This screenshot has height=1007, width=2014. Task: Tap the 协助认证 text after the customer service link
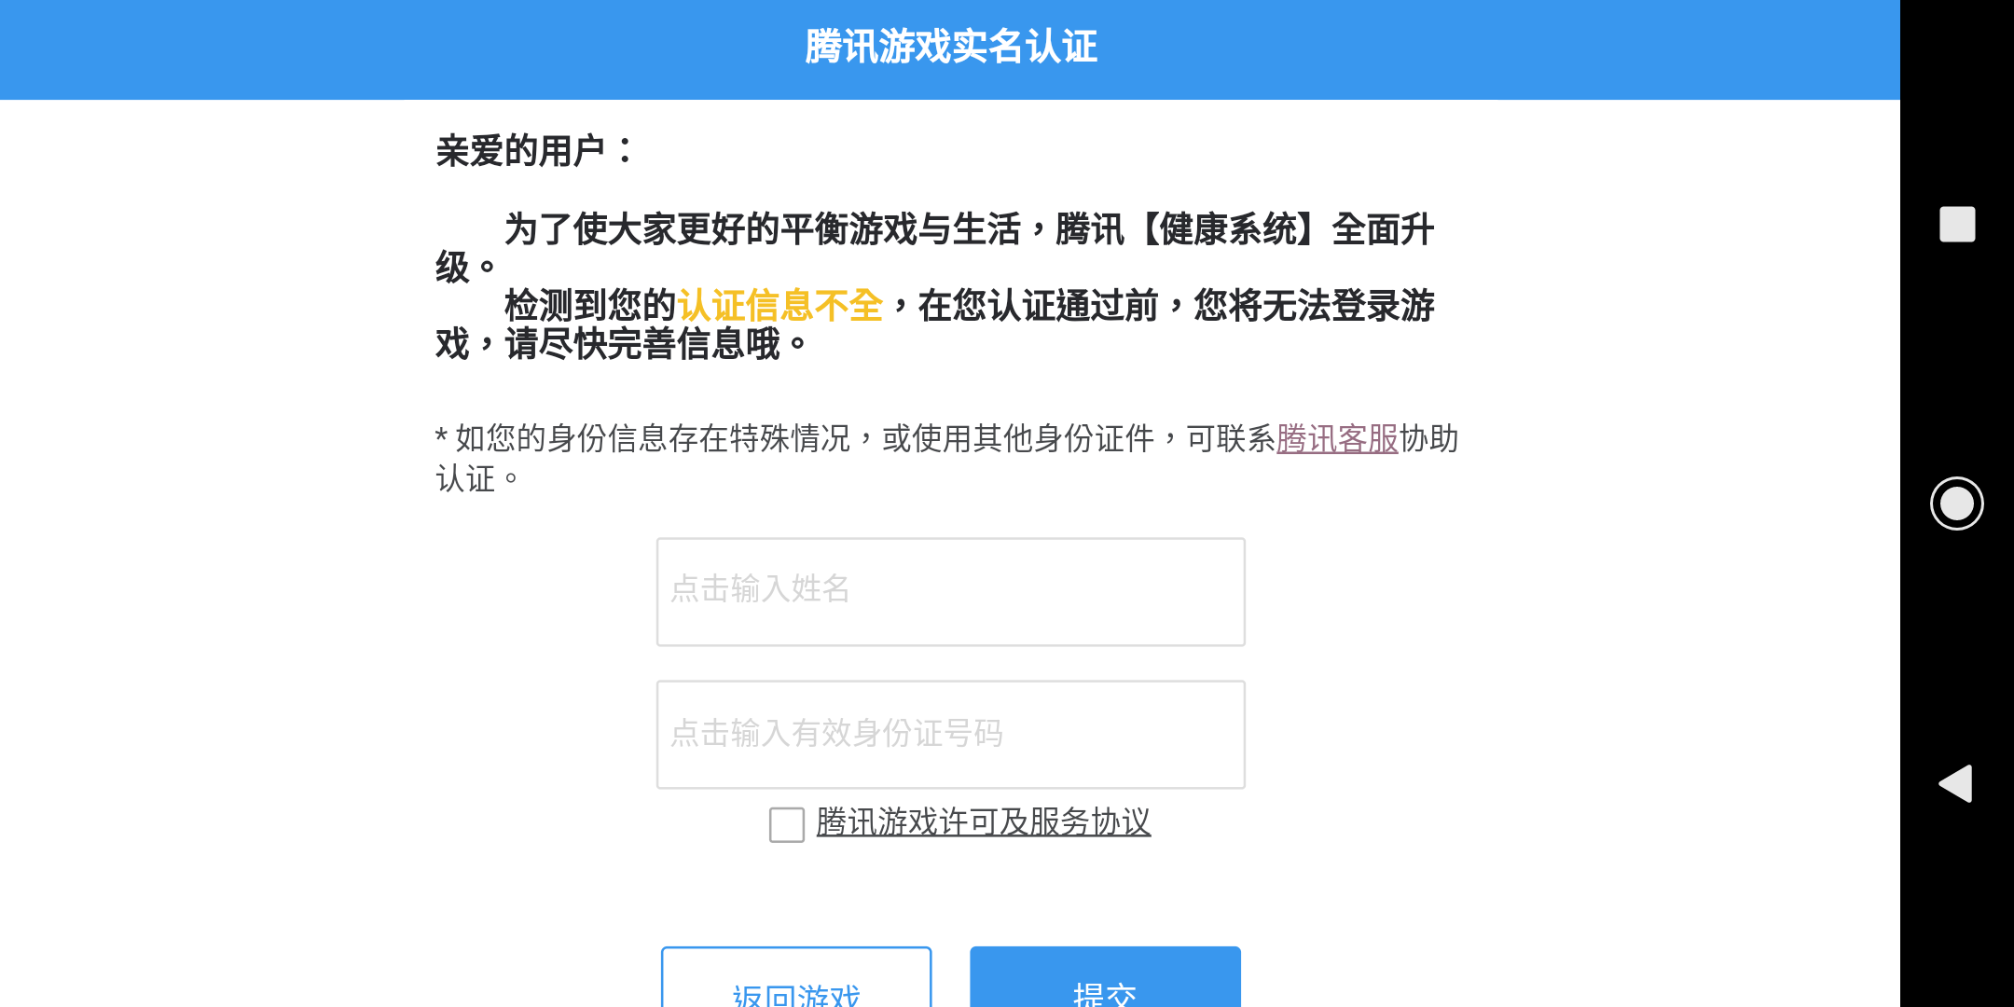pos(947,458)
